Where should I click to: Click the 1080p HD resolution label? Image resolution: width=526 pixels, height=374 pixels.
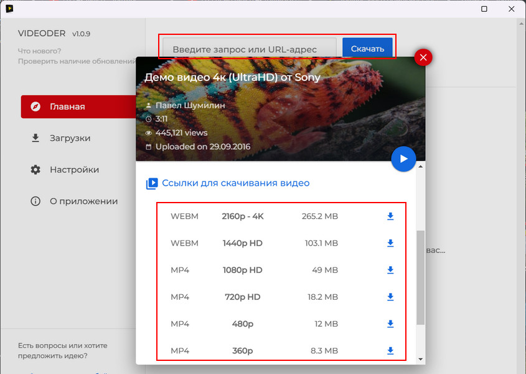(x=243, y=270)
